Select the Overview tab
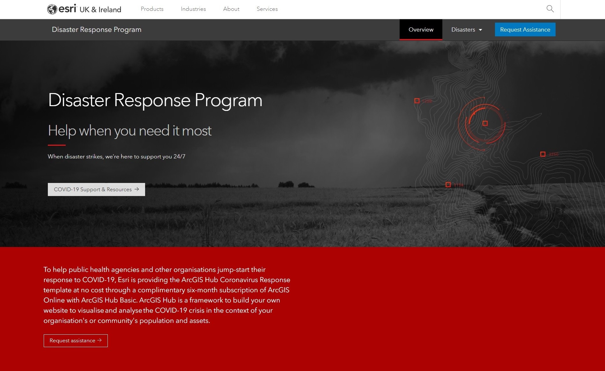Image resolution: width=605 pixels, height=371 pixels. (x=421, y=30)
